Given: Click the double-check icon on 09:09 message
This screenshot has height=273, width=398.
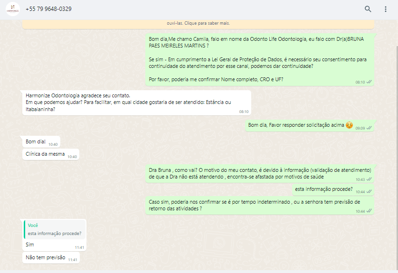Looking at the screenshot, I should [370, 128].
